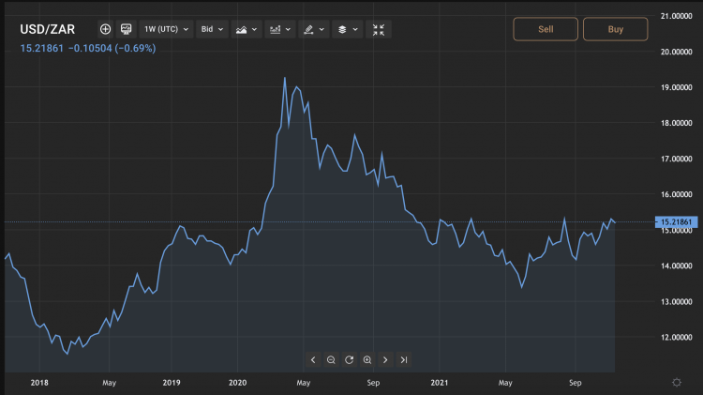The width and height of the screenshot is (703, 395).
Task: Open the drawing tools pencil dropdown
Action: coord(313,29)
